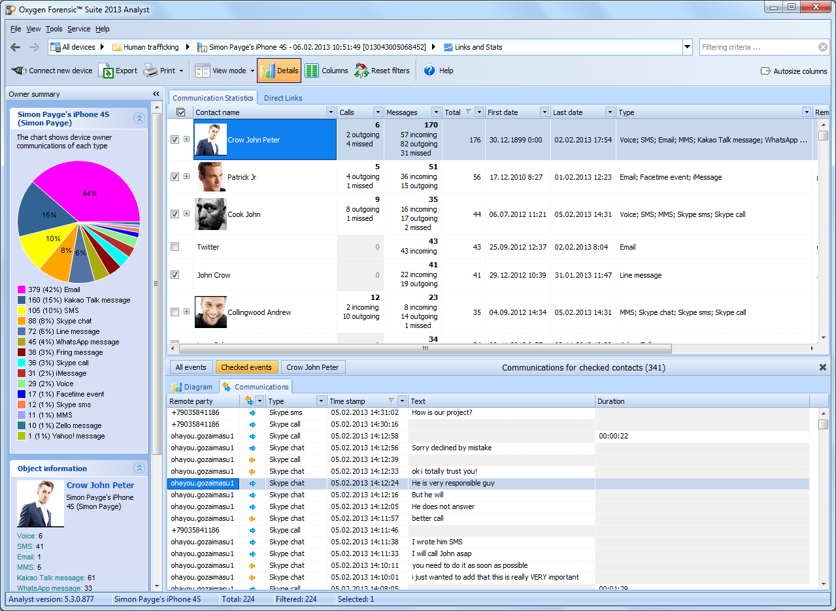The width and height of the screenshot is (836, 611).
Task: Click the Object information profile photo
Action: pos(41,504)
